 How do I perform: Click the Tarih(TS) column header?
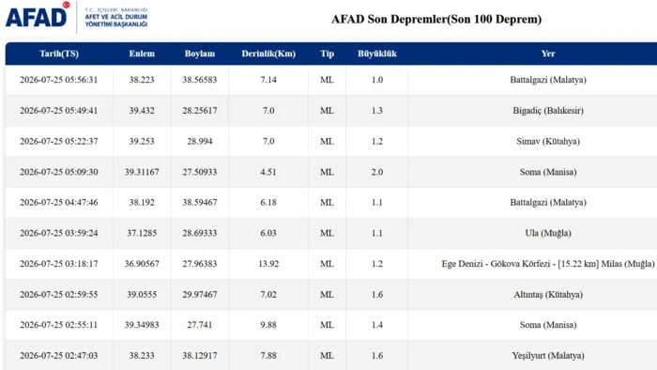click(59, 54)
